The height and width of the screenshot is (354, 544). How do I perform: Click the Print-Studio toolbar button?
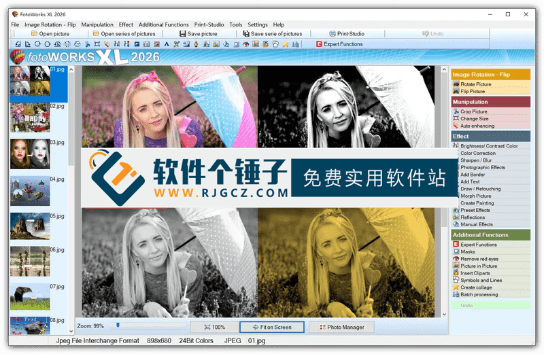click(x=347, y=33)
